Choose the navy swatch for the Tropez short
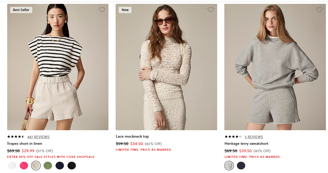Screen dimensions: 328x173 pyautogui.click(x=60, y=165)
